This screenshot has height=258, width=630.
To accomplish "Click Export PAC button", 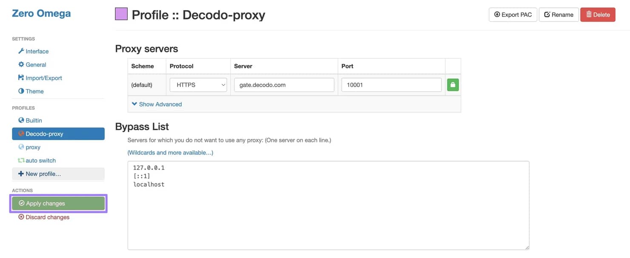I will click(x=513, y=14).
